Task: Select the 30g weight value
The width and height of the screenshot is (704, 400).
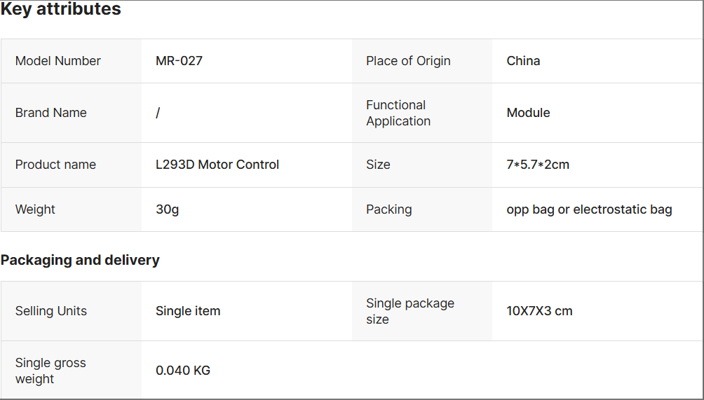Action: 167,209
